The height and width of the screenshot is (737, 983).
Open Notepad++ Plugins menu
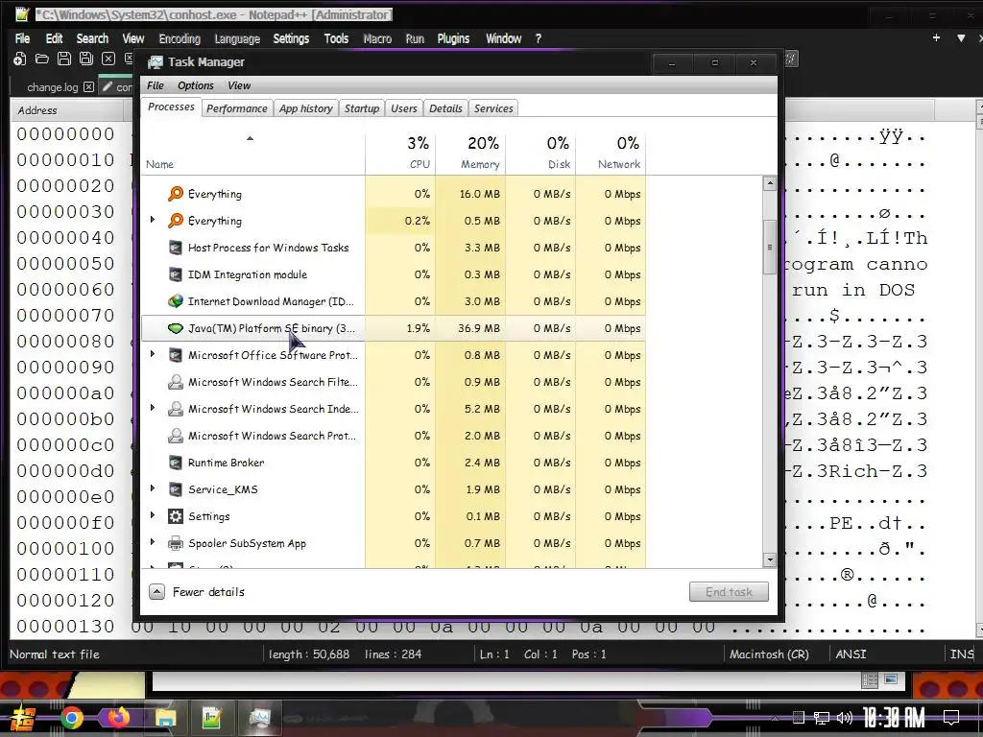tap(453, 38)
